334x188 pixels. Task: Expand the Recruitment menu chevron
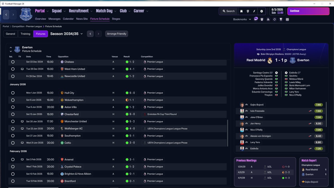92,11
